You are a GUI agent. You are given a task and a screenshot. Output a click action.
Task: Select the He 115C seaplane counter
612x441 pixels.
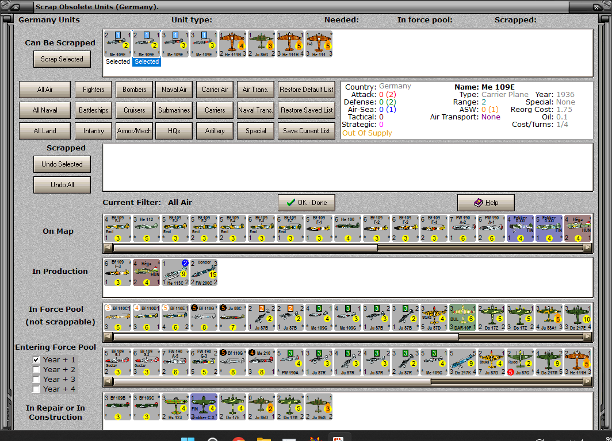(175, 272)
